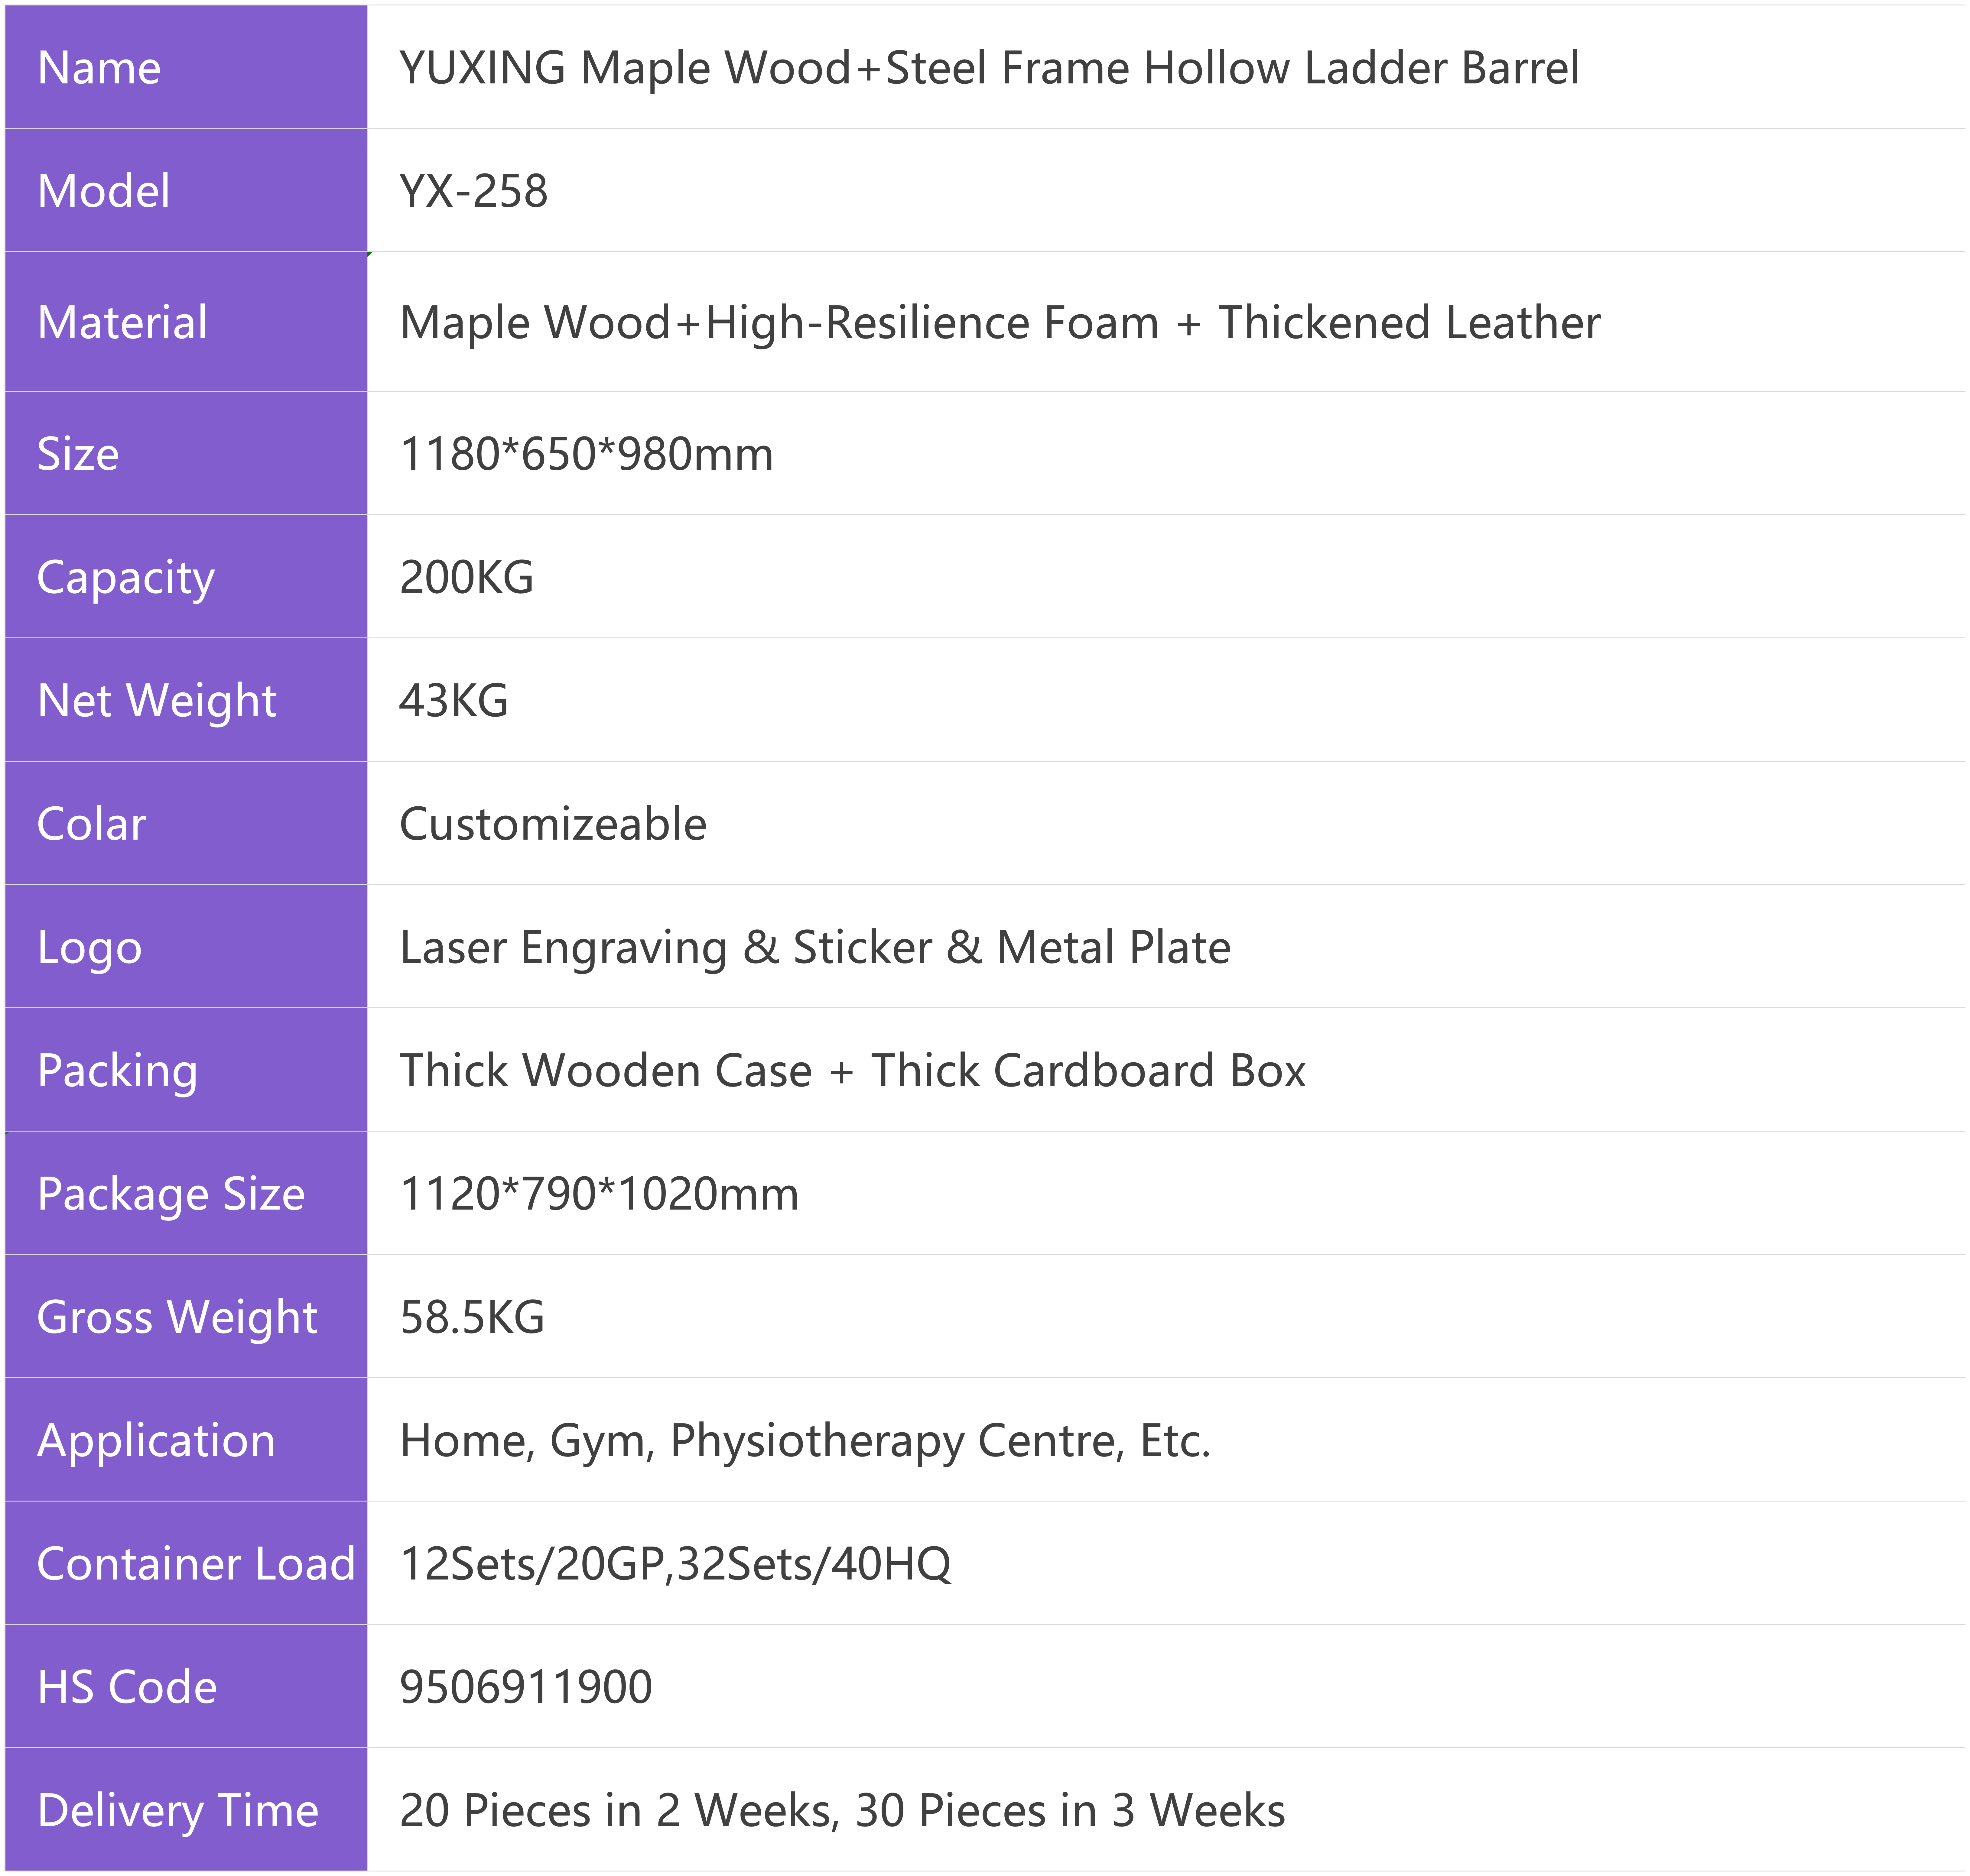1970x1876 pixels.
Task: Click the 'Packing' label cell
Action: [186, 1069]
